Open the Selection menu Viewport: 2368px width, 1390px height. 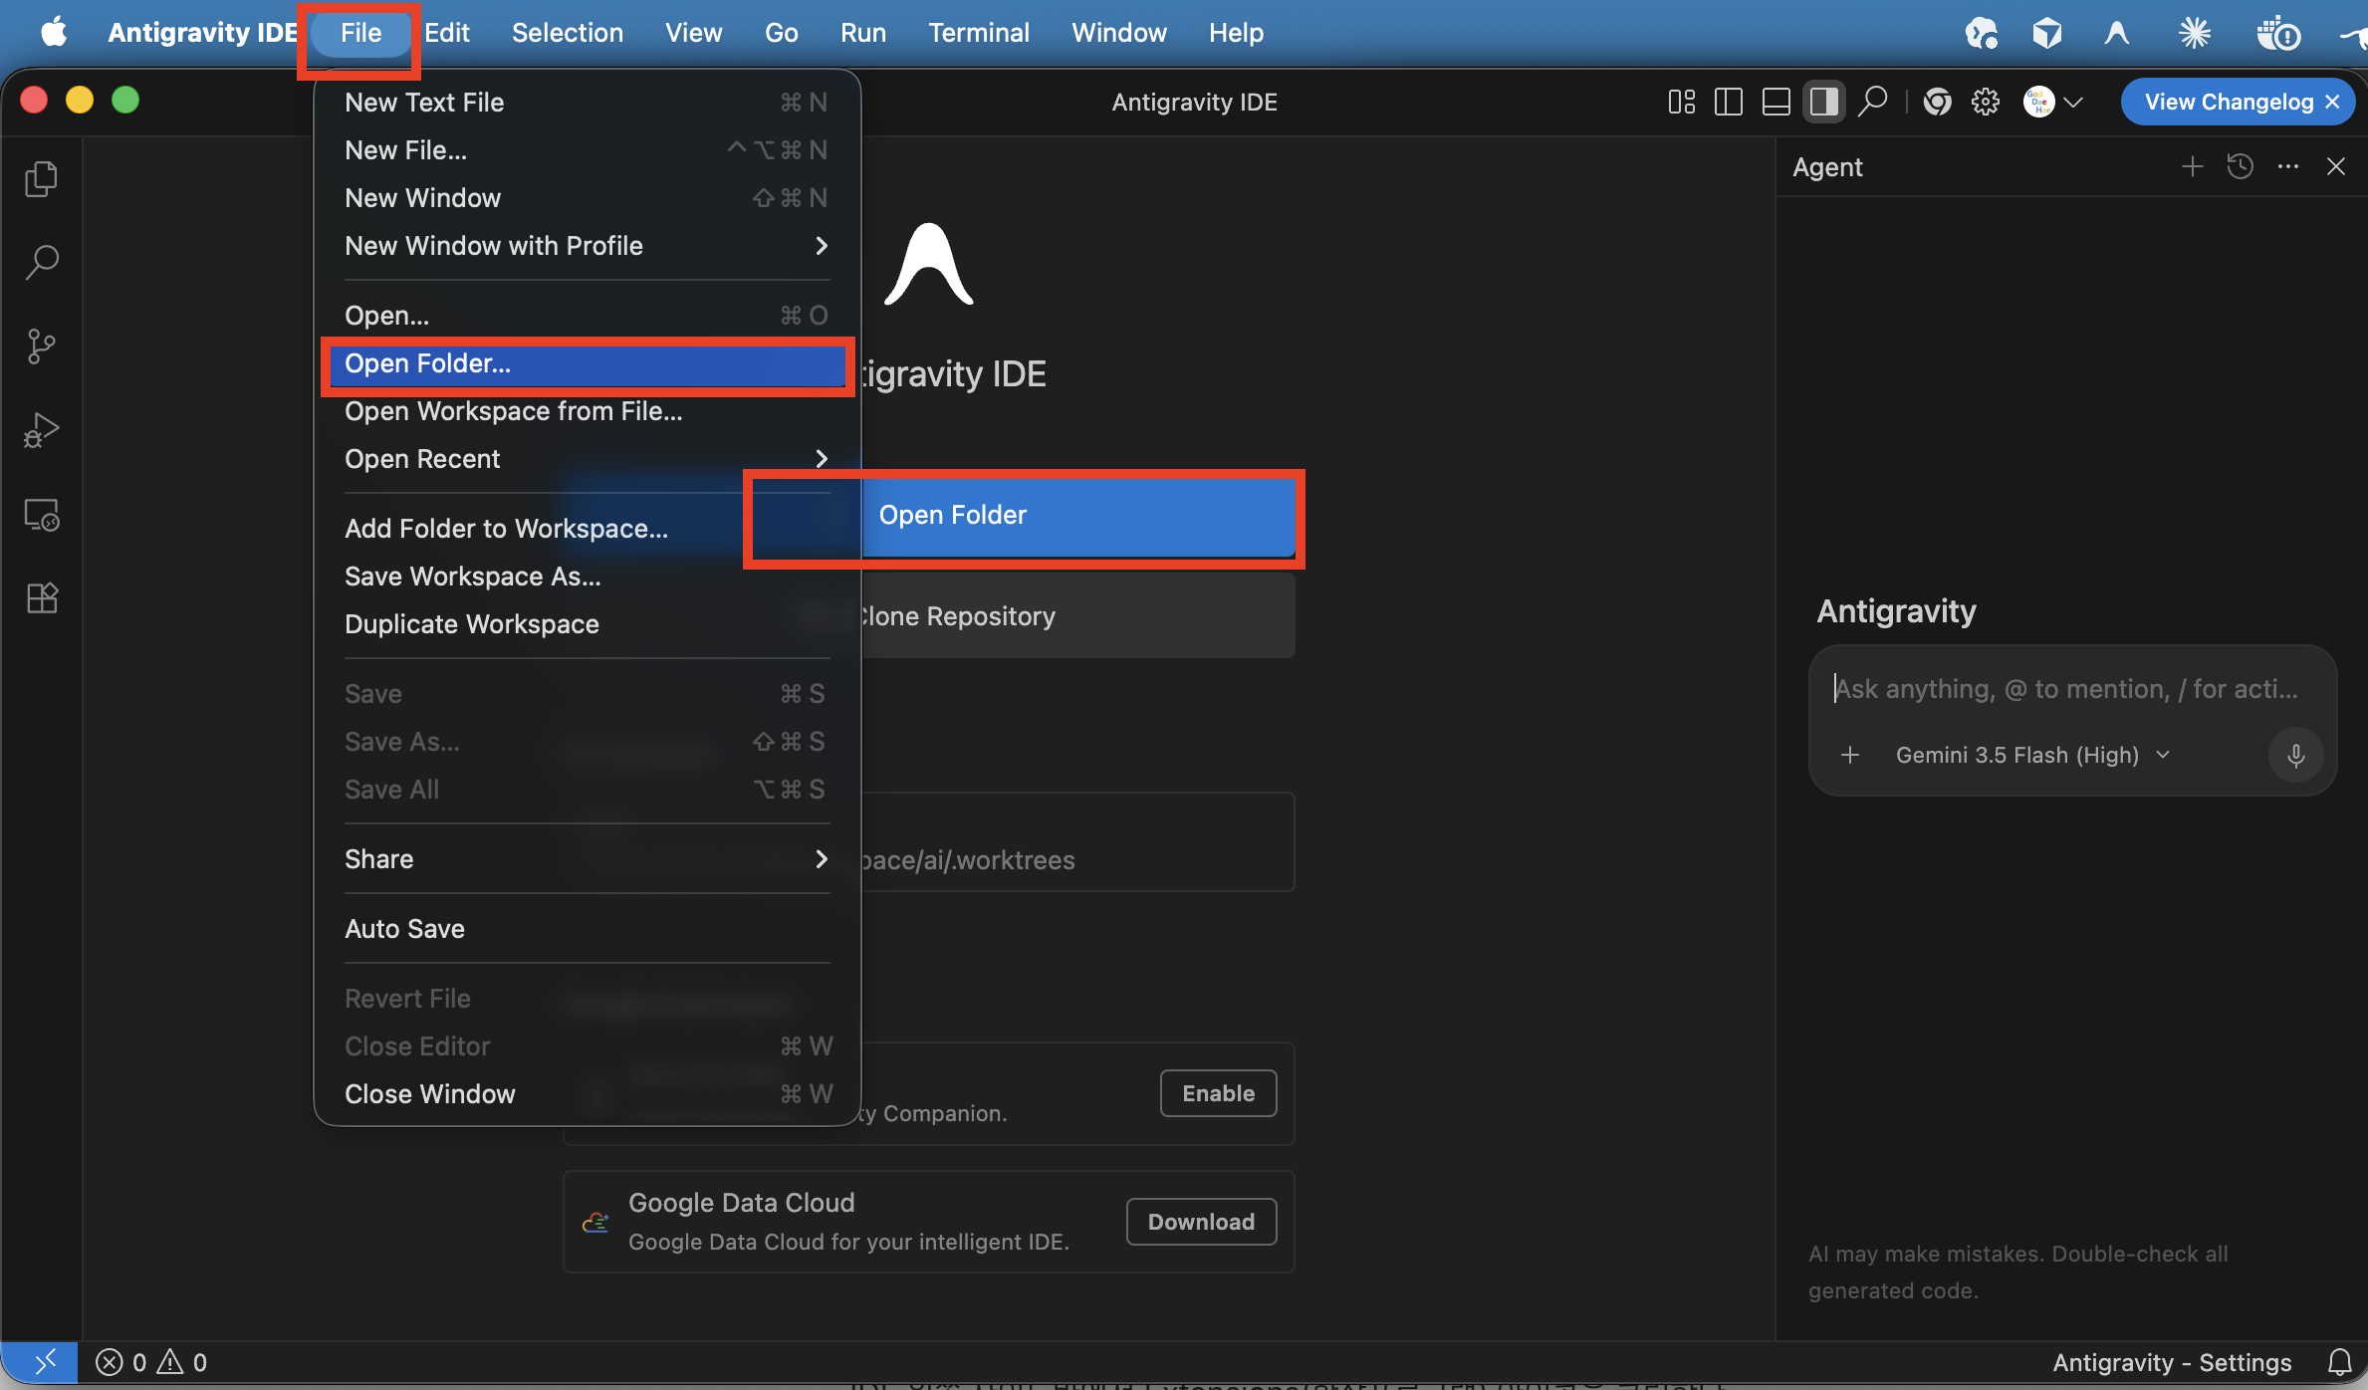pyautogui.click(x=568, y=33)
